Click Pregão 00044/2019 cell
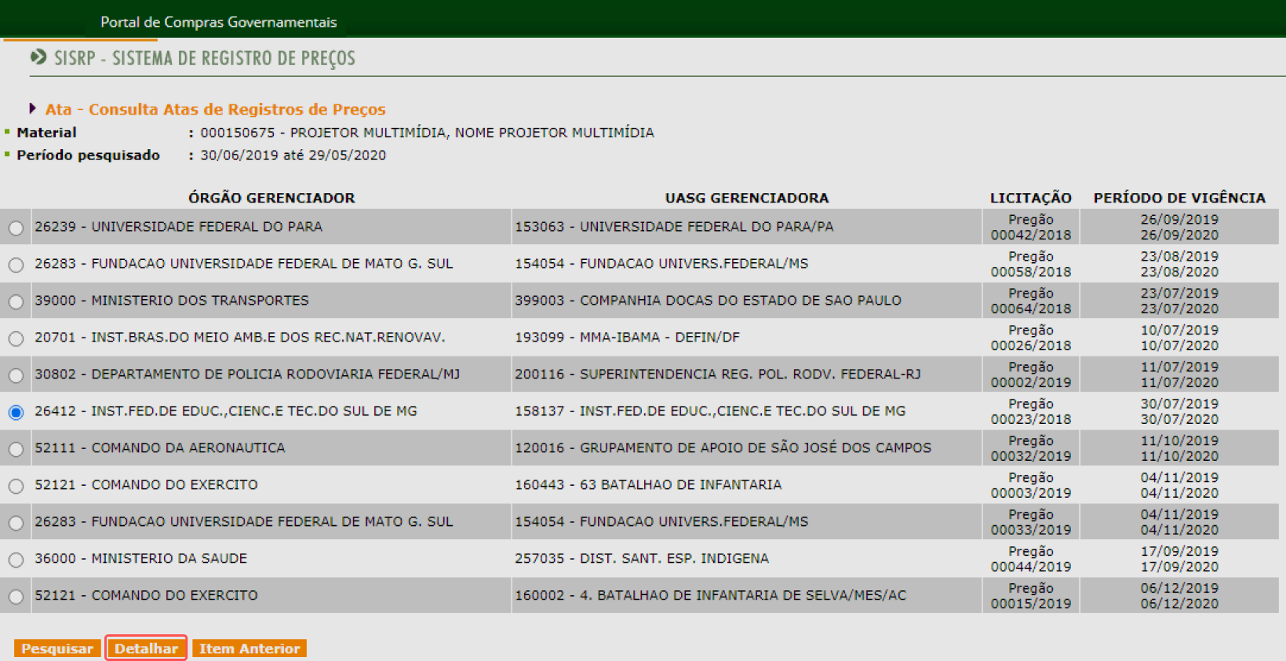The height and width of the screenshot is (661, 1286). 1031,559
